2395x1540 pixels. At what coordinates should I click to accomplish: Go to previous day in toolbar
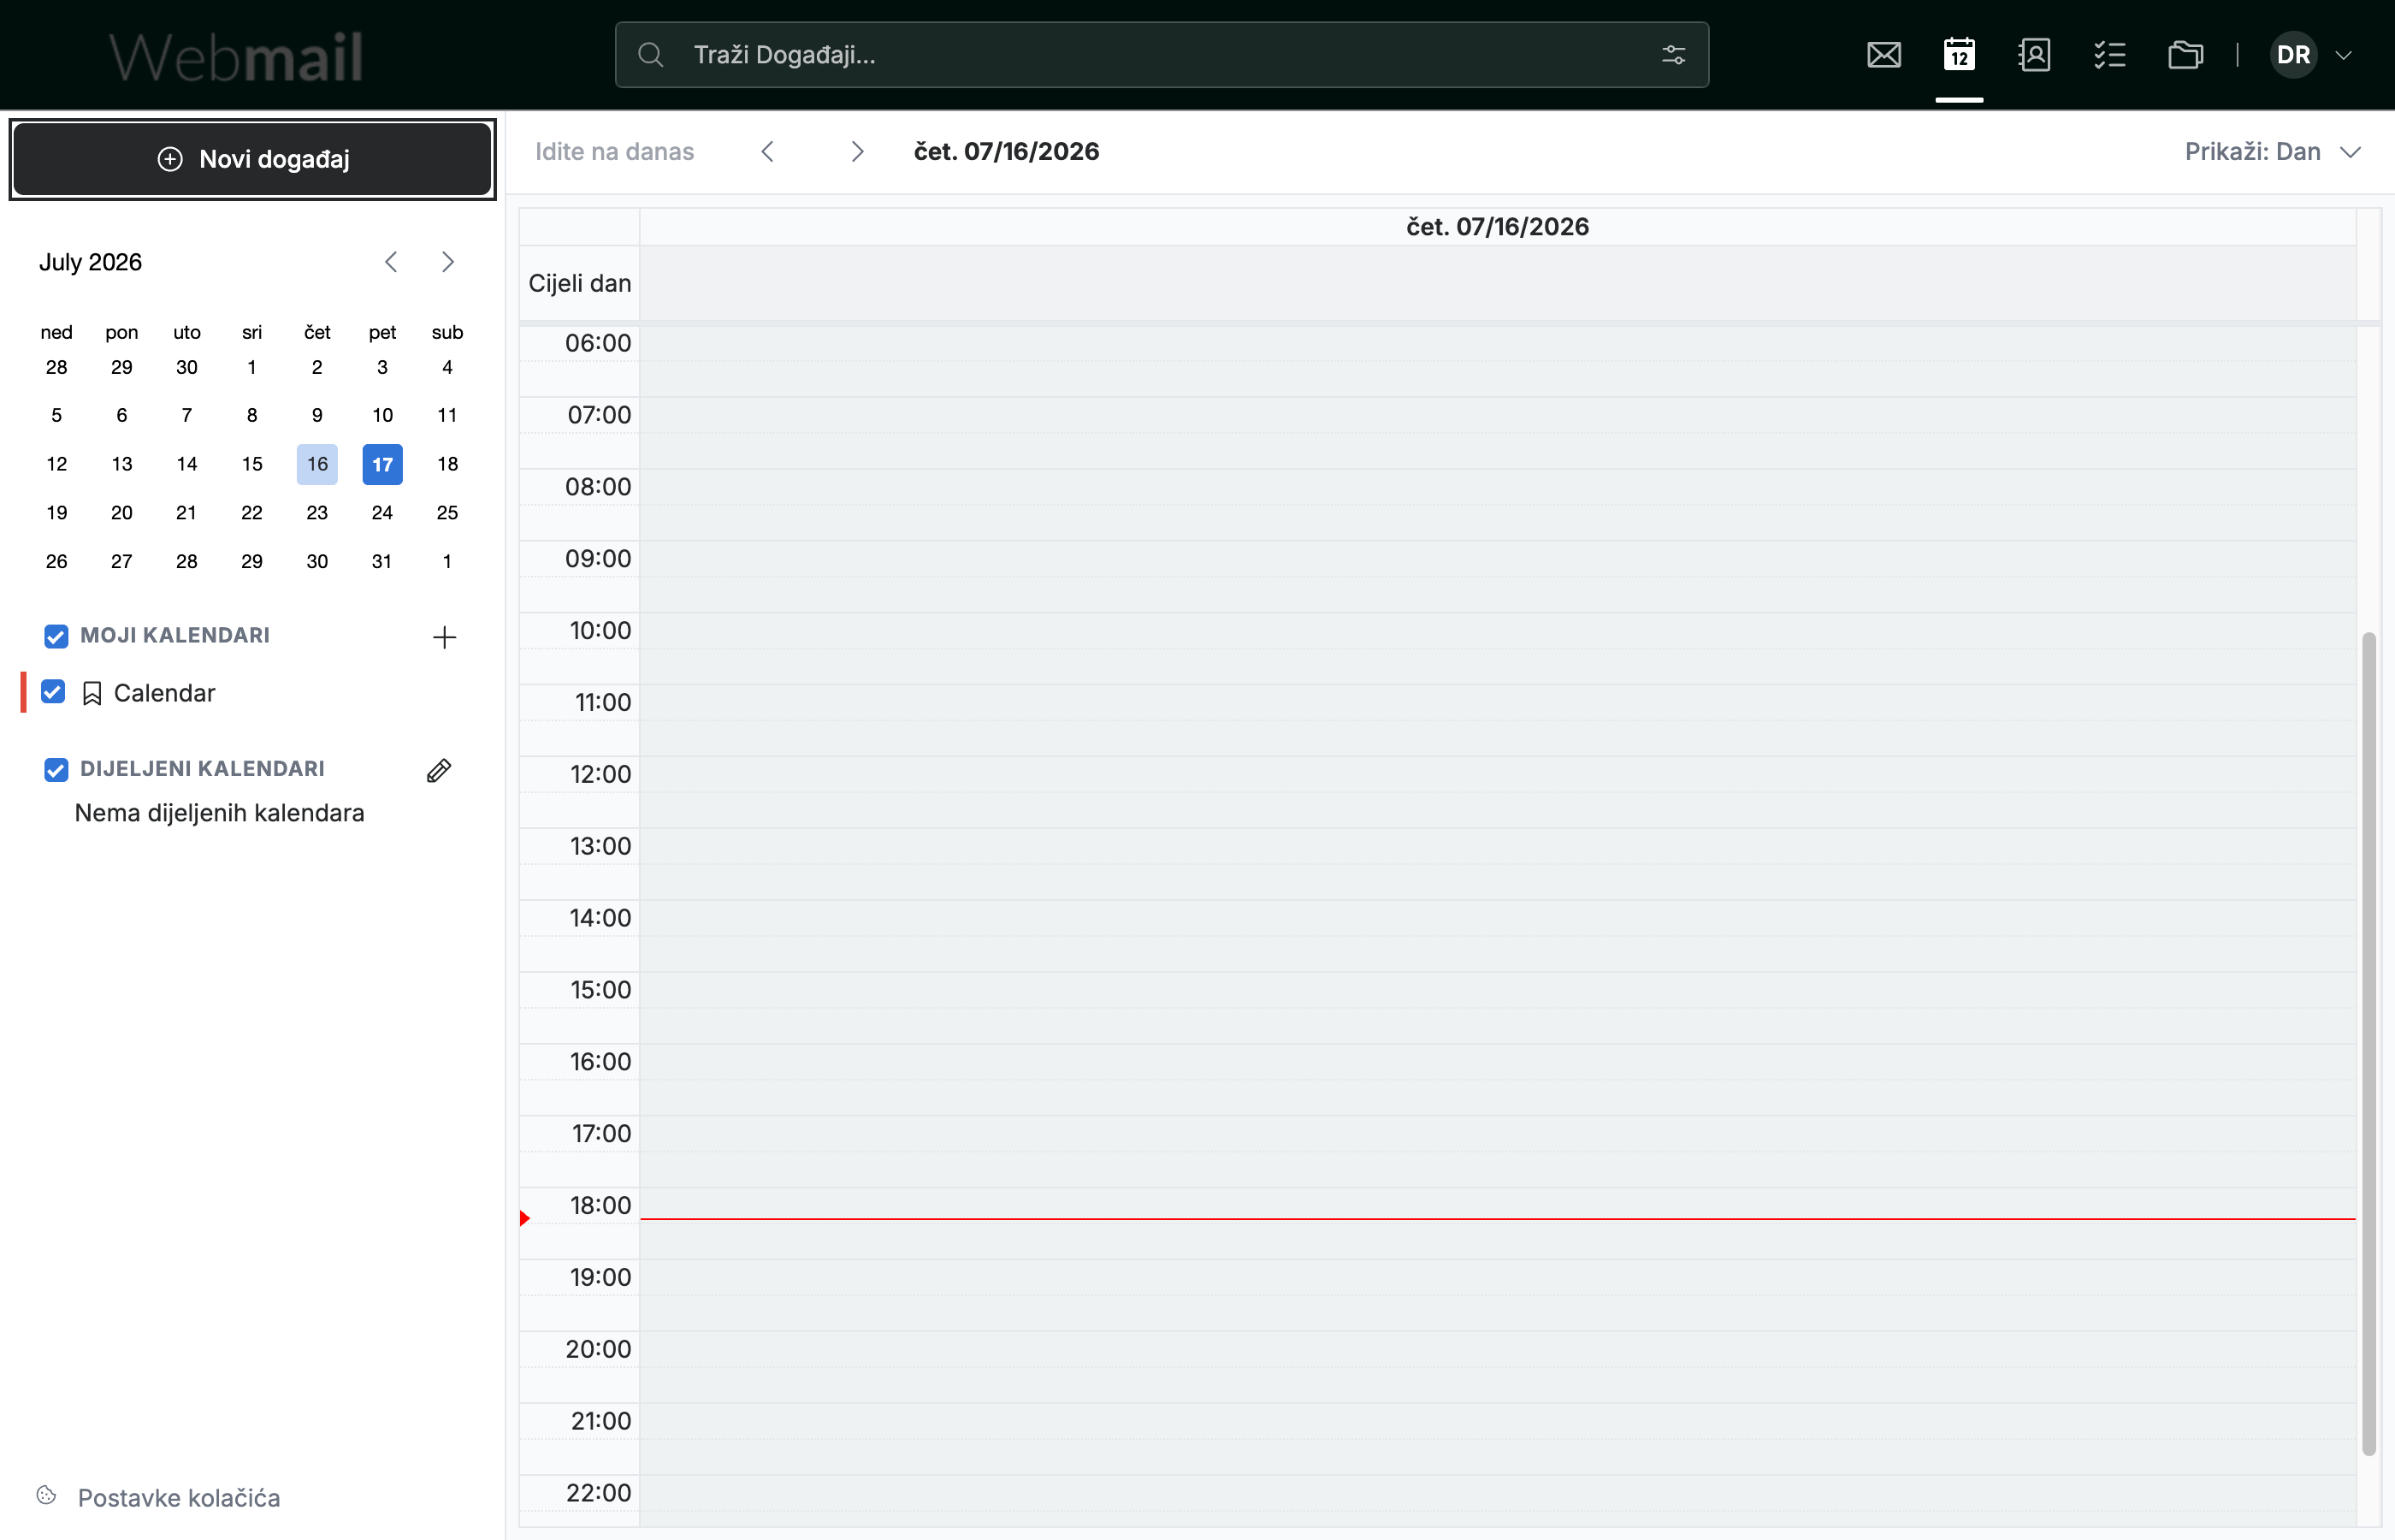click(x=767, y=151)
